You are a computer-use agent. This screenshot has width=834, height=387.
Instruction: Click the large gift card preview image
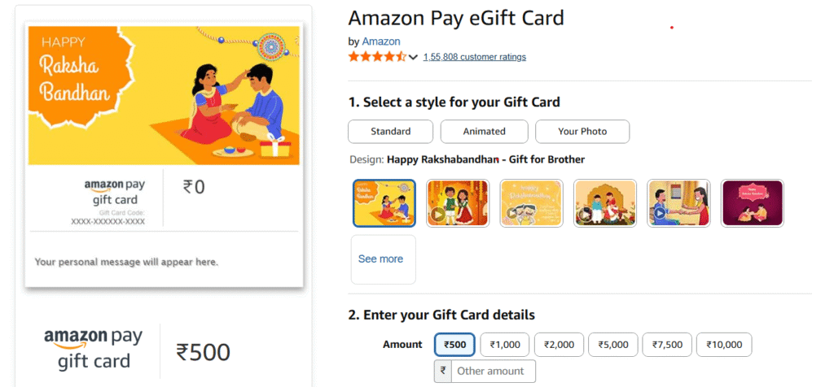point(164,95)
